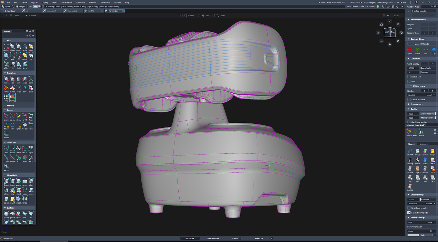
Task: Click the Comb Display U button
Action: [x=424, y=64]
